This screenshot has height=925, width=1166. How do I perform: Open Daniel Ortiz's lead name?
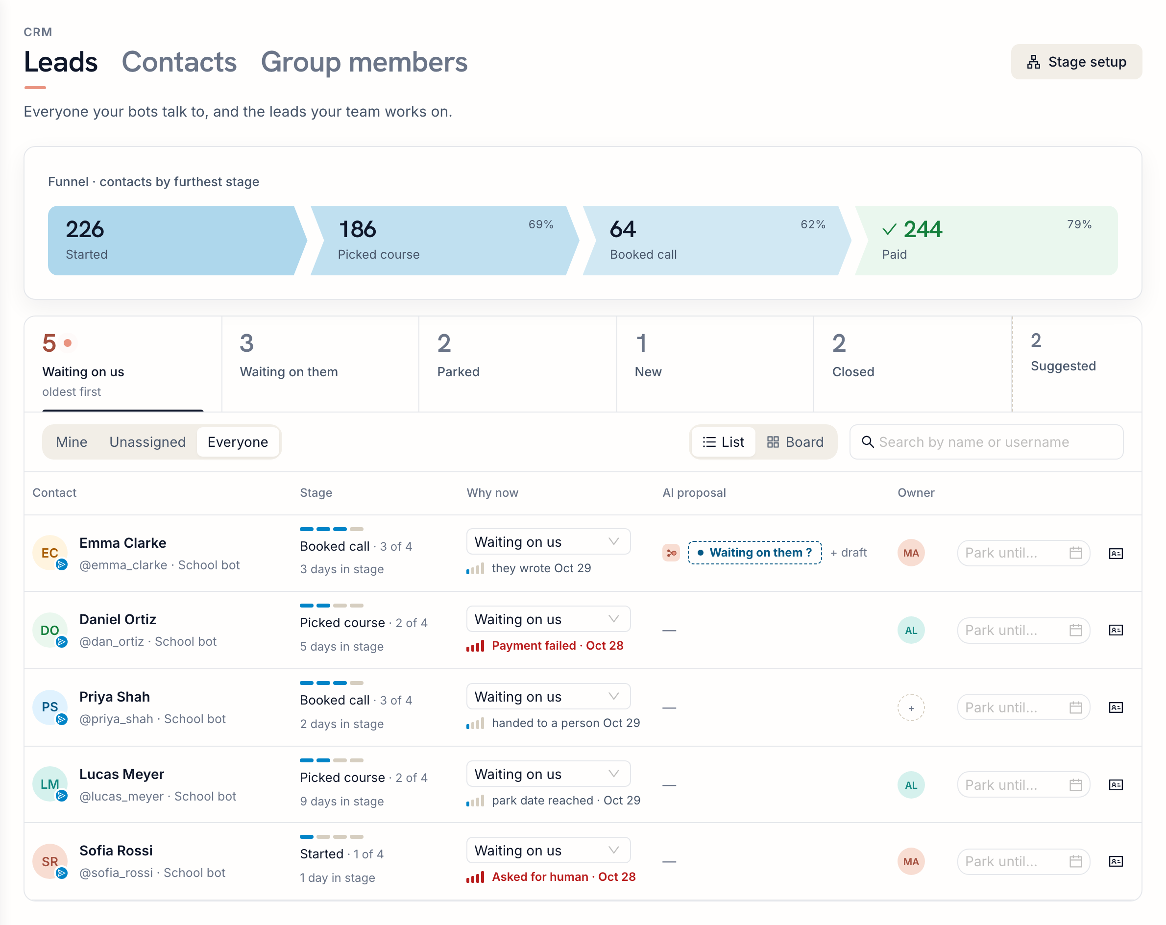(118, 619)
